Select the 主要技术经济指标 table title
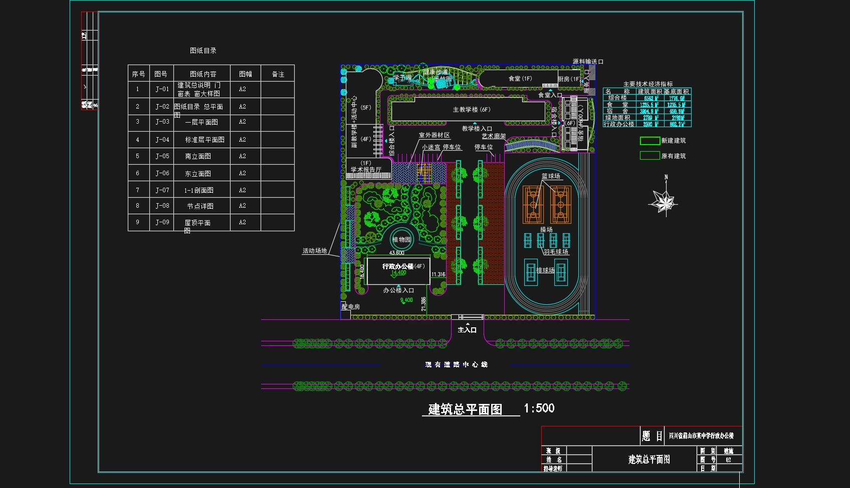Image resolution: width=850 pixels, height=488 pixels. (x=648, y=84)
